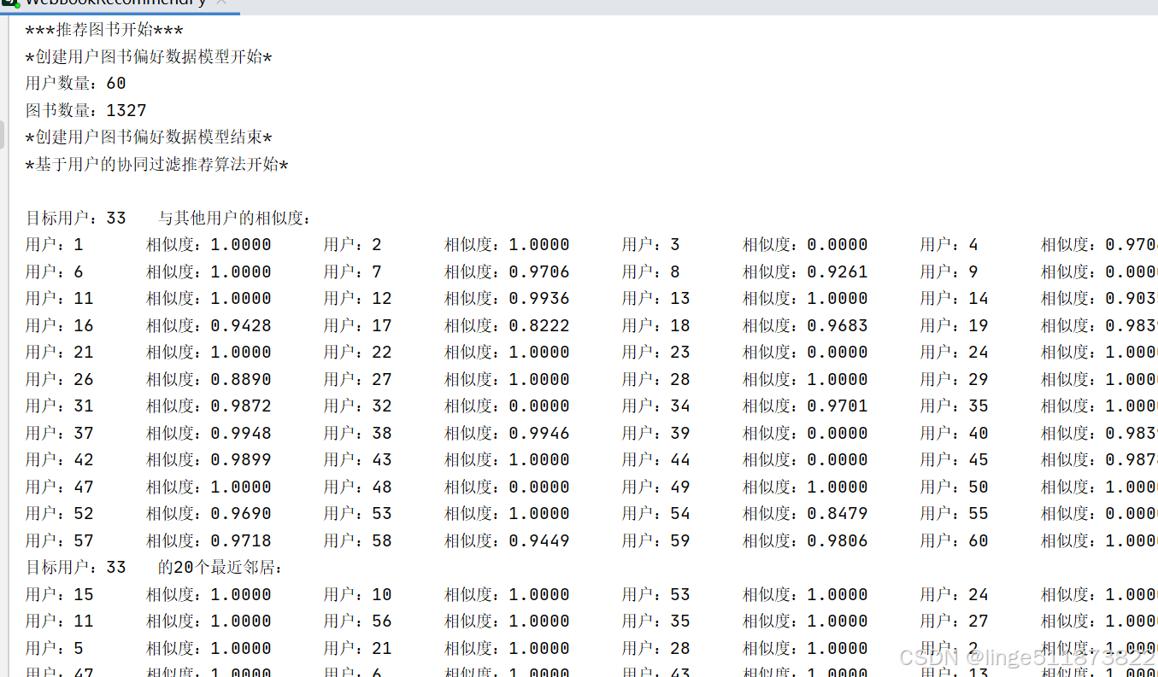
Task: Click the '***推荐图书开始***' output line
Action: click(x=104, y=31)
